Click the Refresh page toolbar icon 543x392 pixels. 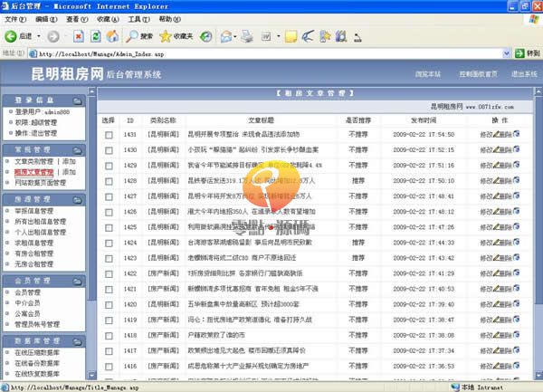[96, 36]
